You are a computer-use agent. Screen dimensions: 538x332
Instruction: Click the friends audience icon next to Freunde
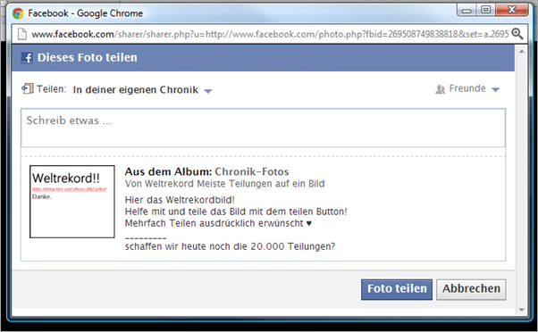440,89
